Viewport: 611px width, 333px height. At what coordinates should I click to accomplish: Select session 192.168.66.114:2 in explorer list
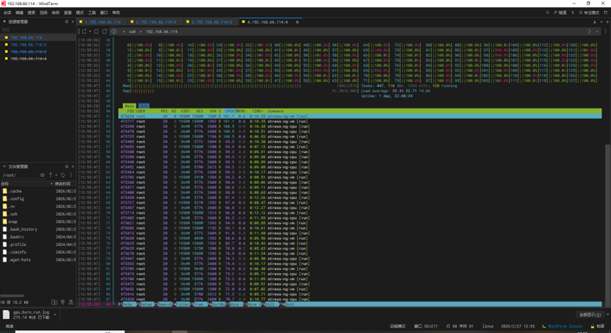click(28, 44)
